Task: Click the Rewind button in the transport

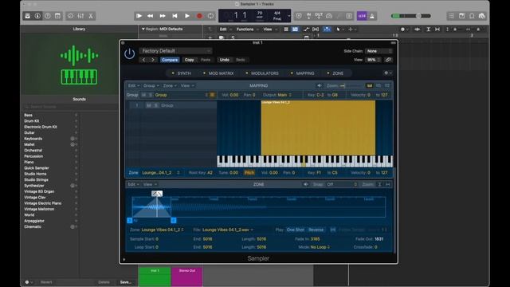Action: click(x=151, y=16)
